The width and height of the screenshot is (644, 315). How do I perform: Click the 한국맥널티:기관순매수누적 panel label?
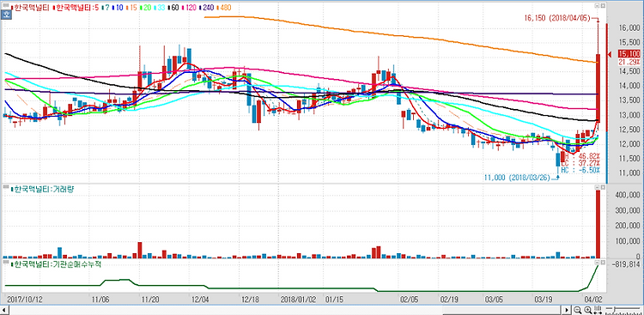click(58, 264)
